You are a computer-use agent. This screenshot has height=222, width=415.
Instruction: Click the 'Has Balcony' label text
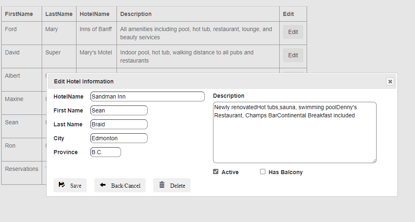pyautogui.click(x=285, y=172)
